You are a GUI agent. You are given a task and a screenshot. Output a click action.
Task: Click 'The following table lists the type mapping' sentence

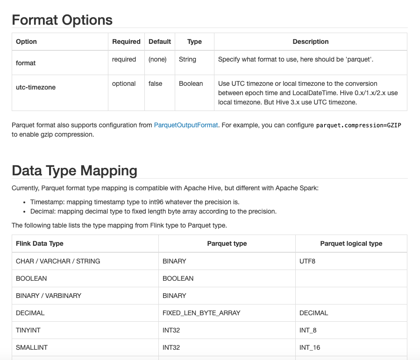119,226
